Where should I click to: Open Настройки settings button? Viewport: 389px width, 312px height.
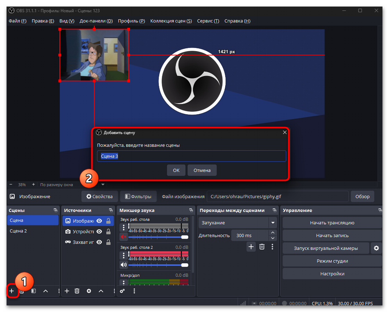pyautogui.click(x=332, y=274)
